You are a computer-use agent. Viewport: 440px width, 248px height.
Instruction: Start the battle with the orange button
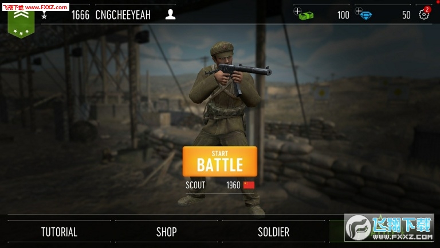click(x=220, y=161)
